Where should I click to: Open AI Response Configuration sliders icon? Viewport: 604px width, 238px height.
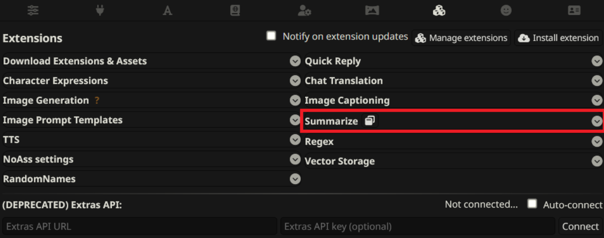[33, 10]
